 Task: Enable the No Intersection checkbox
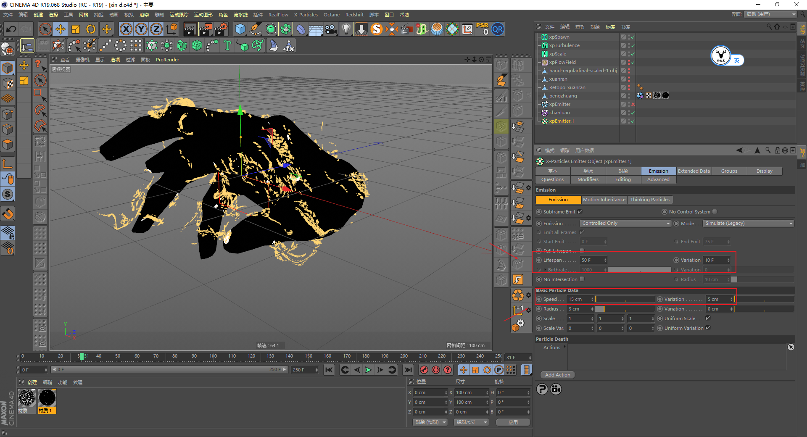(582, 279)
